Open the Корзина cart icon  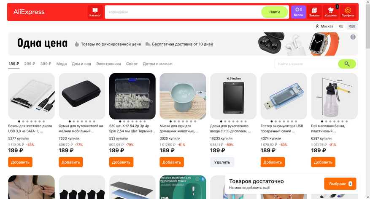tap(330, 12)
